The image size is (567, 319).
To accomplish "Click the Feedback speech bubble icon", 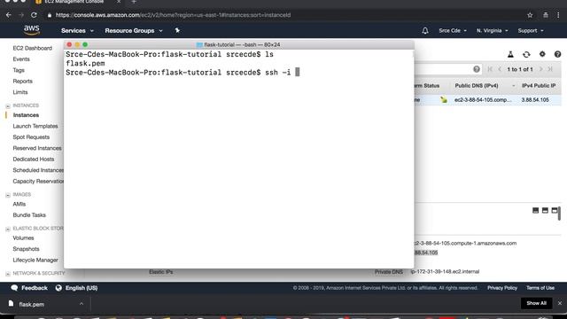I will tap(14, 288).
